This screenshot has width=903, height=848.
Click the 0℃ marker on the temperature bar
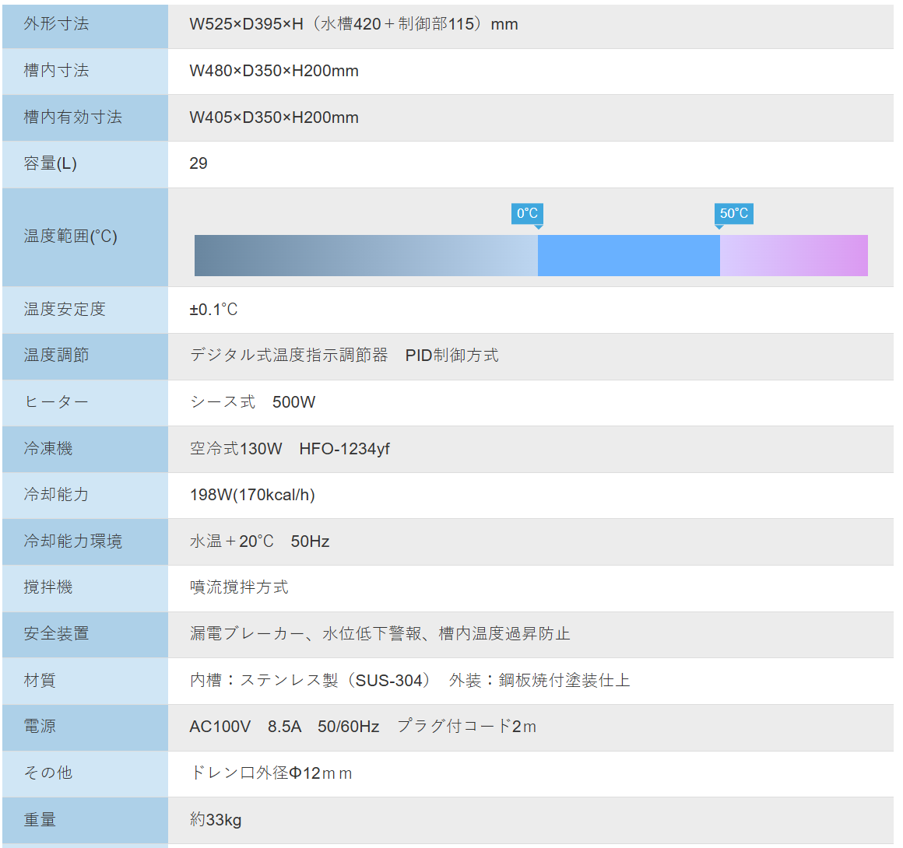[526, 213]
